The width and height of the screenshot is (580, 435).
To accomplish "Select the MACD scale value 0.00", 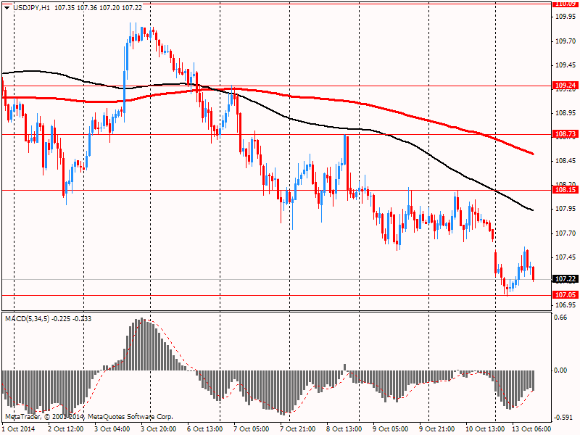I will click(x=561, y=370).
